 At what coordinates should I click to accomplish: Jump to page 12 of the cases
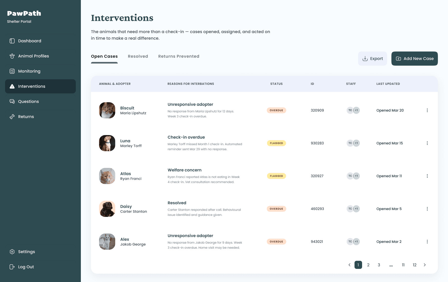(415, 265)
